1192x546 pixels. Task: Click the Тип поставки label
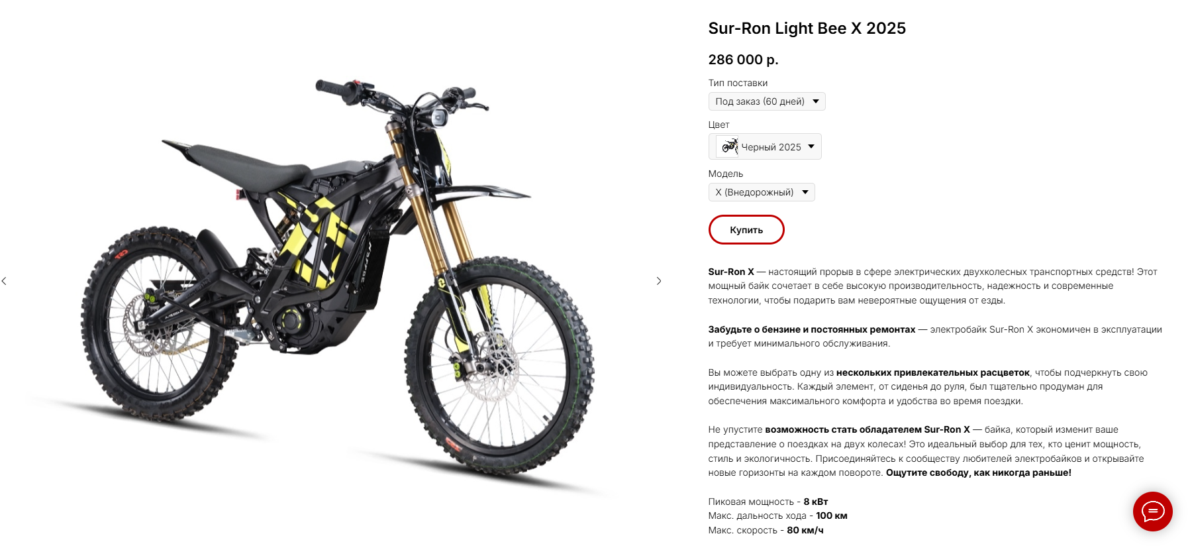pos(738,83)
